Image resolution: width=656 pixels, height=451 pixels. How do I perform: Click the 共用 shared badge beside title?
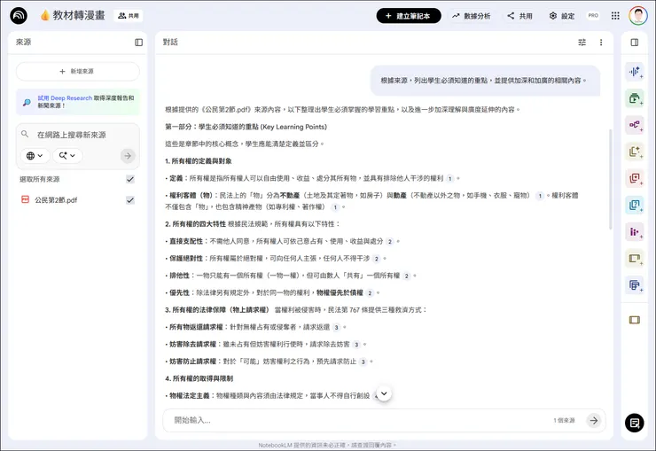[x=128, y=16]
